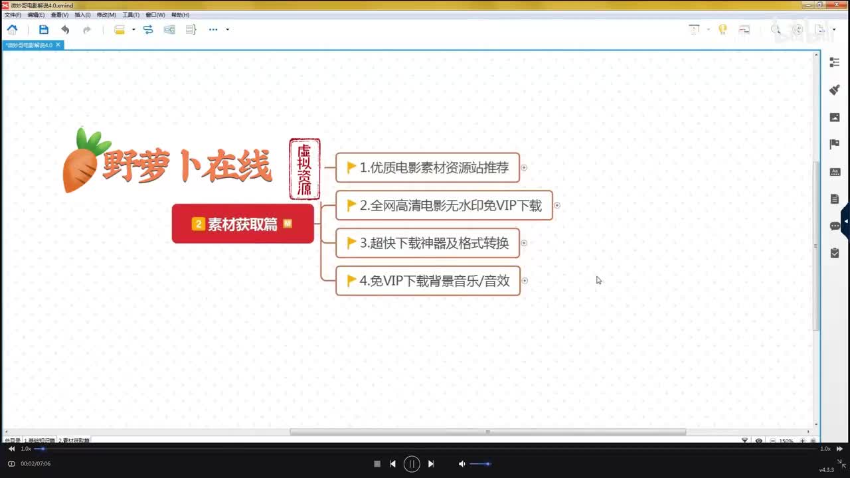Open the Notes panel icon

(835, 199)
